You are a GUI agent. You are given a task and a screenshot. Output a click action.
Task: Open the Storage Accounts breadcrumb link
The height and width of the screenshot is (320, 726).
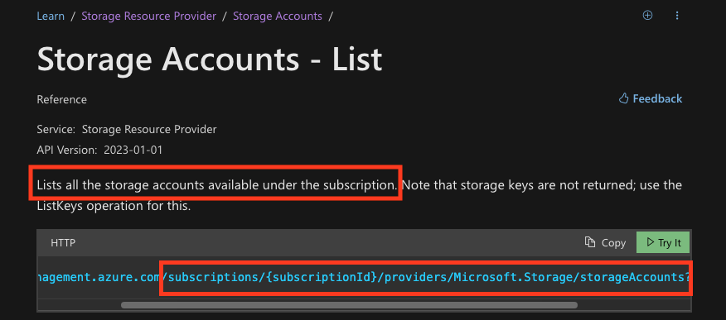(x=278, y=17)
